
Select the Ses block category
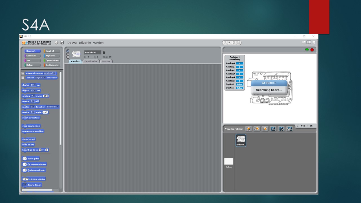pos(32,60)
